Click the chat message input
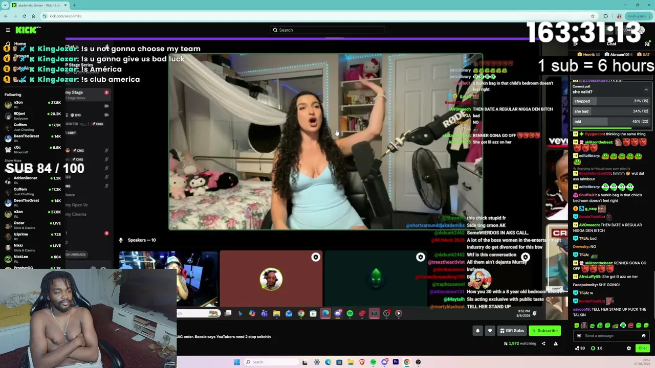655x368 pixels. click(x=611, y=336)
